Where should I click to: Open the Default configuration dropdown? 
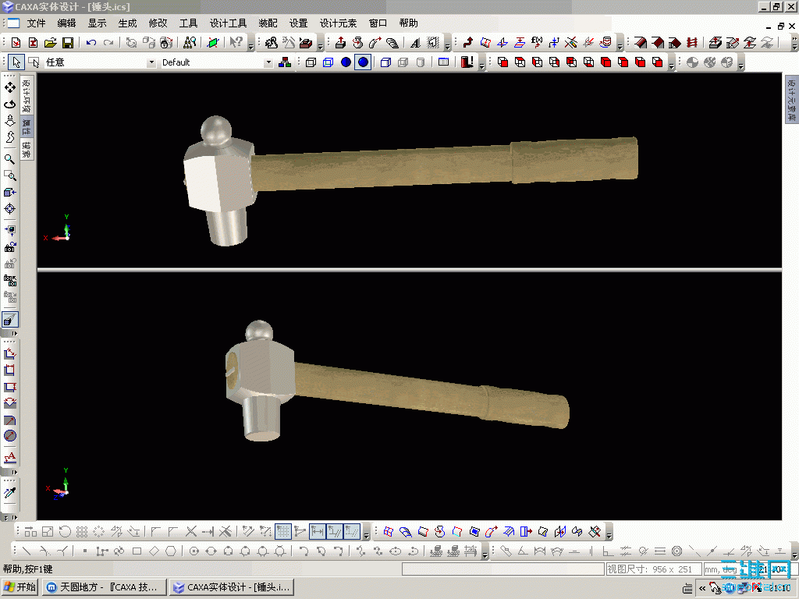268,62
